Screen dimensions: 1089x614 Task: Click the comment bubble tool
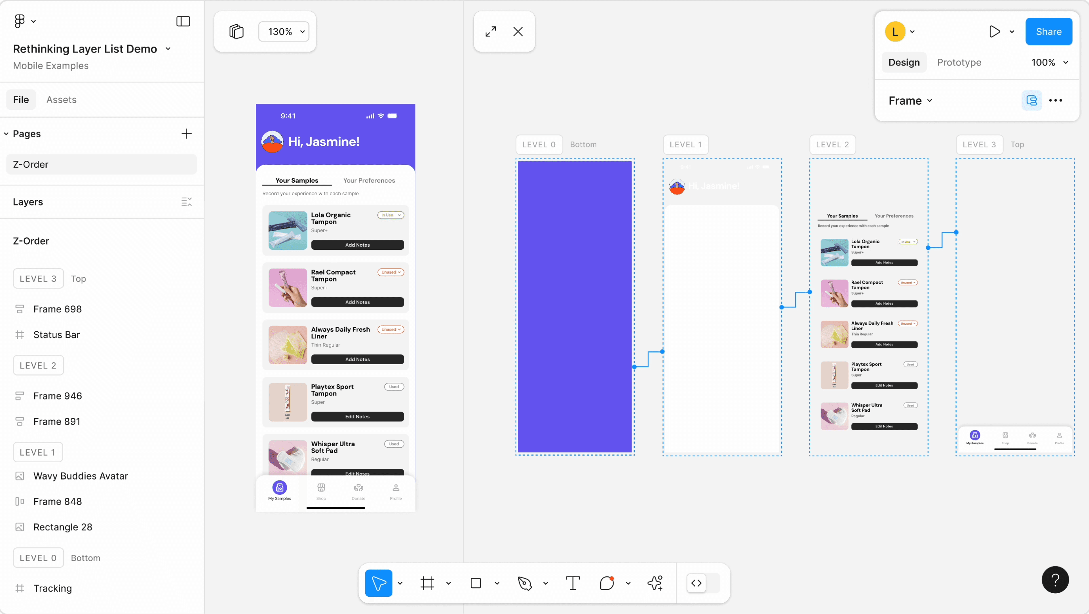coord(607,583)
